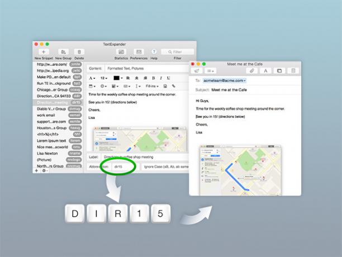Select the 'Direction...CA 94133' snippet
This screenshot has width=342, height=257.
(58, 96)
